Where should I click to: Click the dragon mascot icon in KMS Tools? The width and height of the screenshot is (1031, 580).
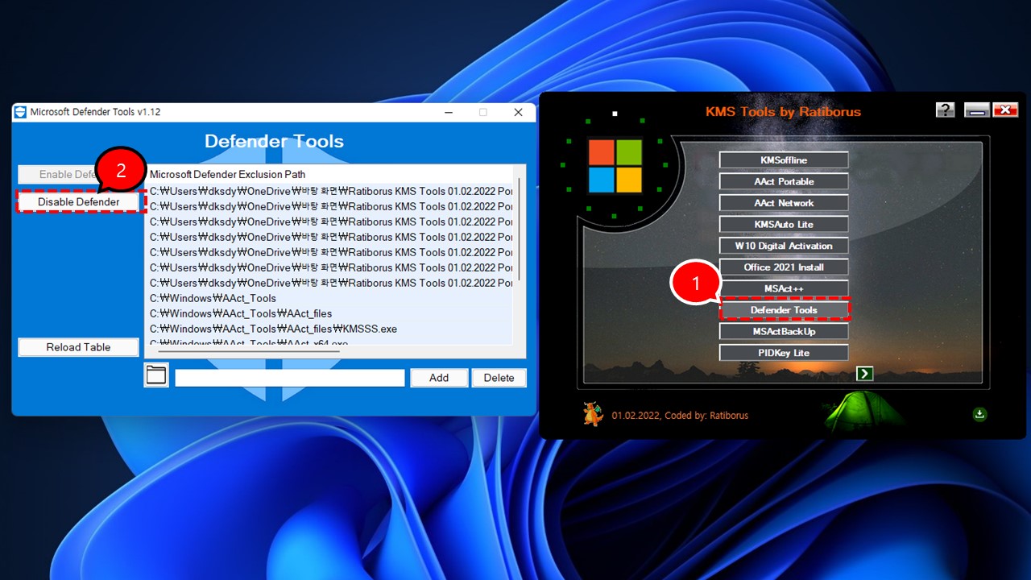pyautogui.click(x=593, y=414)
